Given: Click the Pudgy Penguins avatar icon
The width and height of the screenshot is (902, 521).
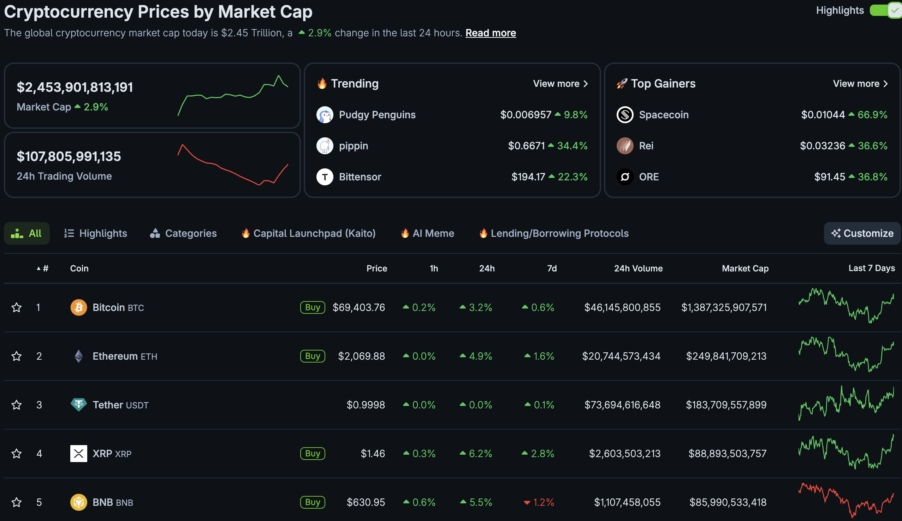Looking at the screenshot, I should point(325,114).
